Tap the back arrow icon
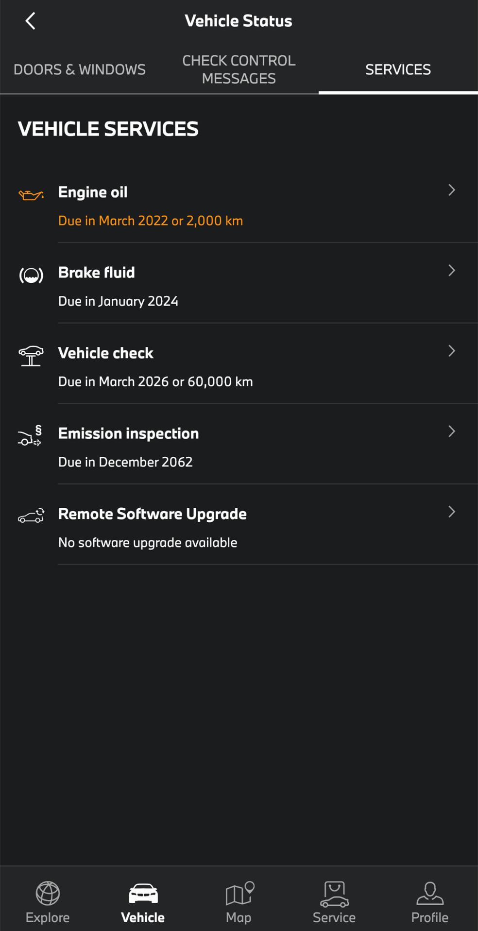 [30, 21]
